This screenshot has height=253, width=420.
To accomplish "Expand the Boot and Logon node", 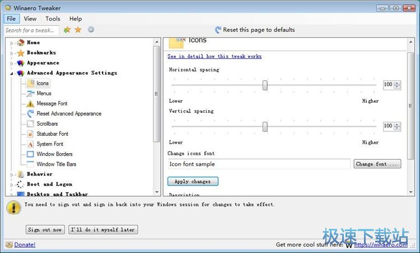I will click(x=12, y=185).
